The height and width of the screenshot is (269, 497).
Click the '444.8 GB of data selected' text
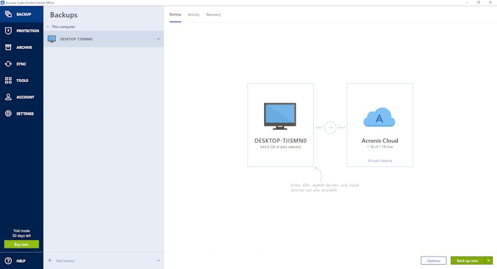280,147
